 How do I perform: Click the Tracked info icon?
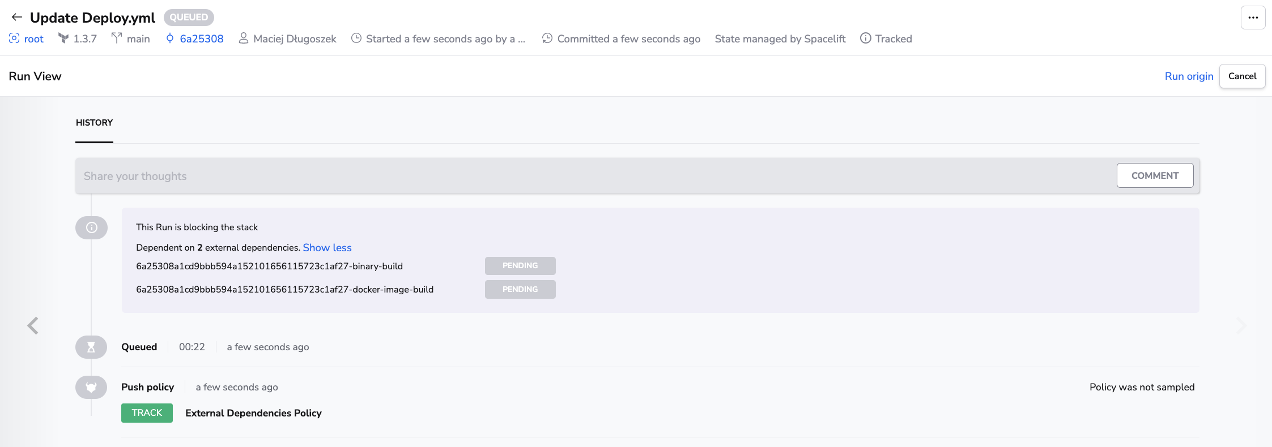click(x=865, y=38)
